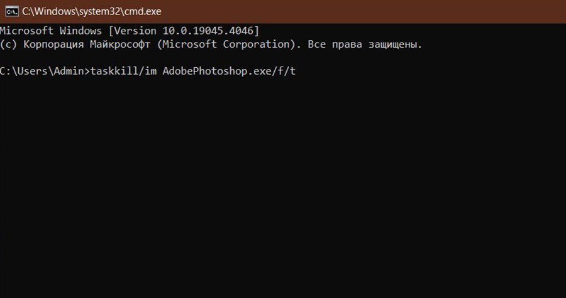566x298 pixels.
Task: Click the C:\Users\Admin> prompt
Action: [x=45, y=72]
